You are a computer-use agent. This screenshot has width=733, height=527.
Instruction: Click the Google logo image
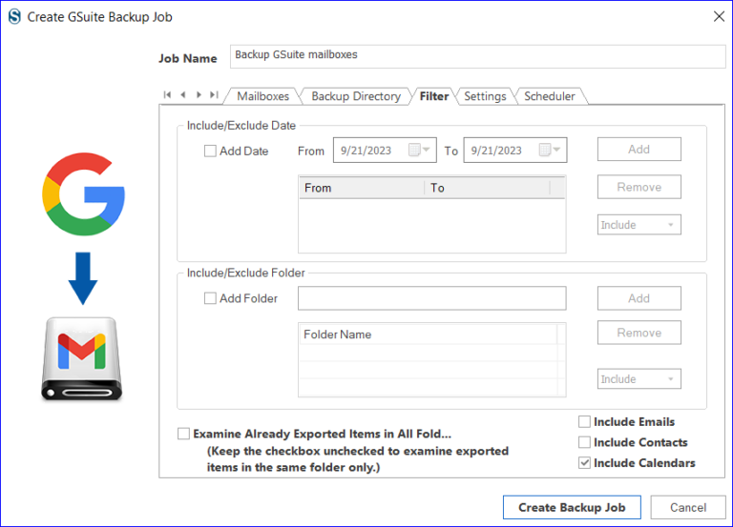[x=83, y=193]
